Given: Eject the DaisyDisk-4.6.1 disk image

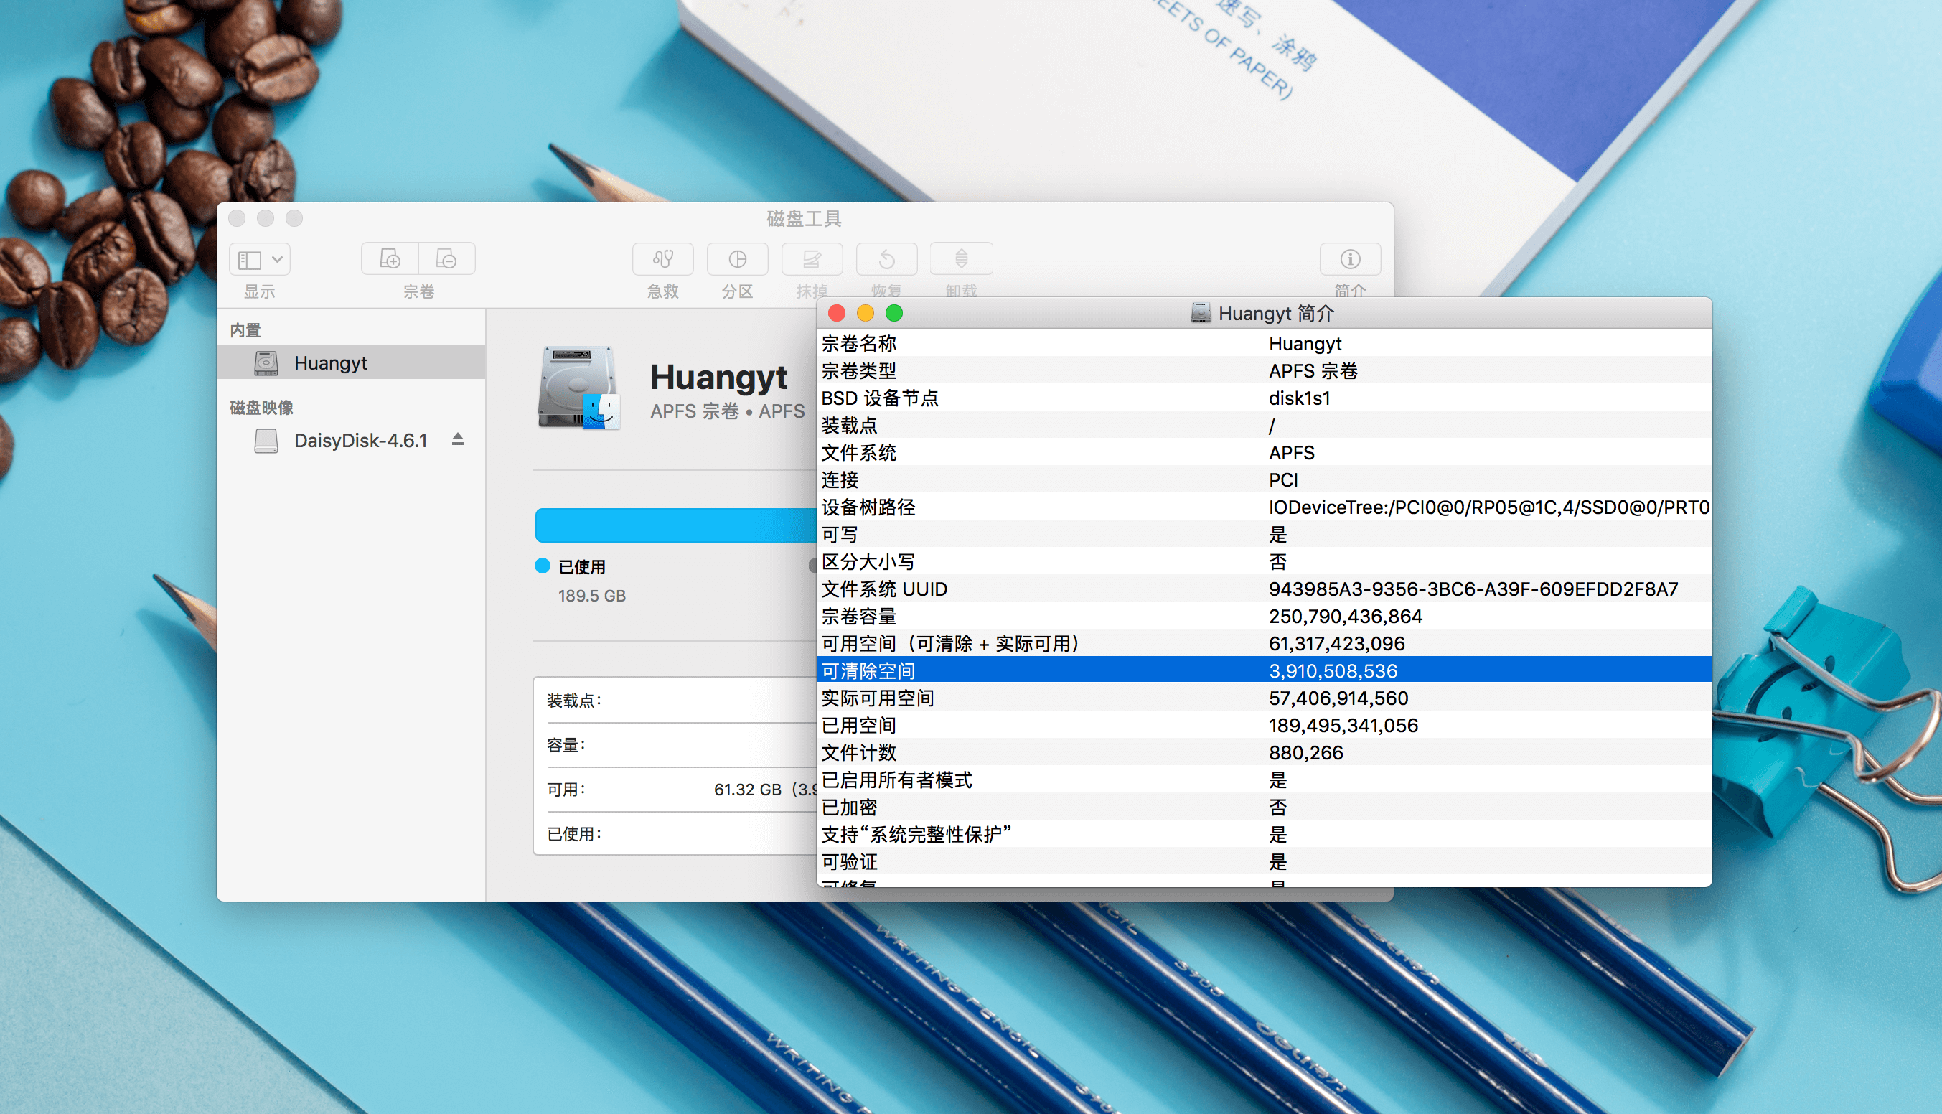Looking at the screenshot, I should pos(457,440).
